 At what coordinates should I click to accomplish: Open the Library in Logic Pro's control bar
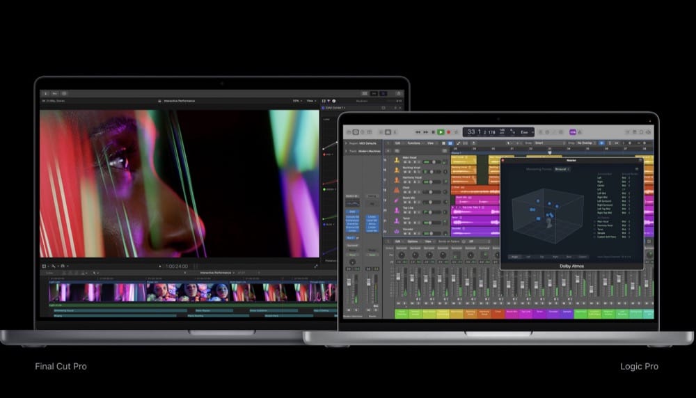point(349,132)
